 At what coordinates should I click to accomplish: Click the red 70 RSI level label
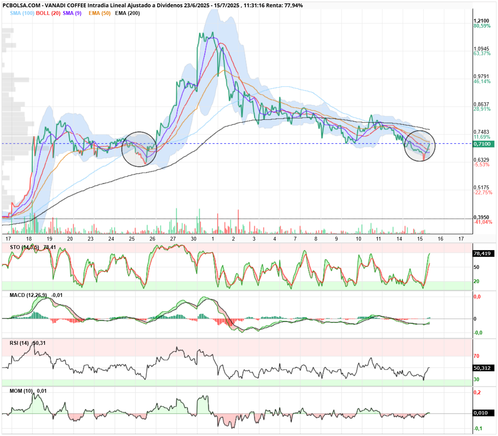[x=477, y=356]
